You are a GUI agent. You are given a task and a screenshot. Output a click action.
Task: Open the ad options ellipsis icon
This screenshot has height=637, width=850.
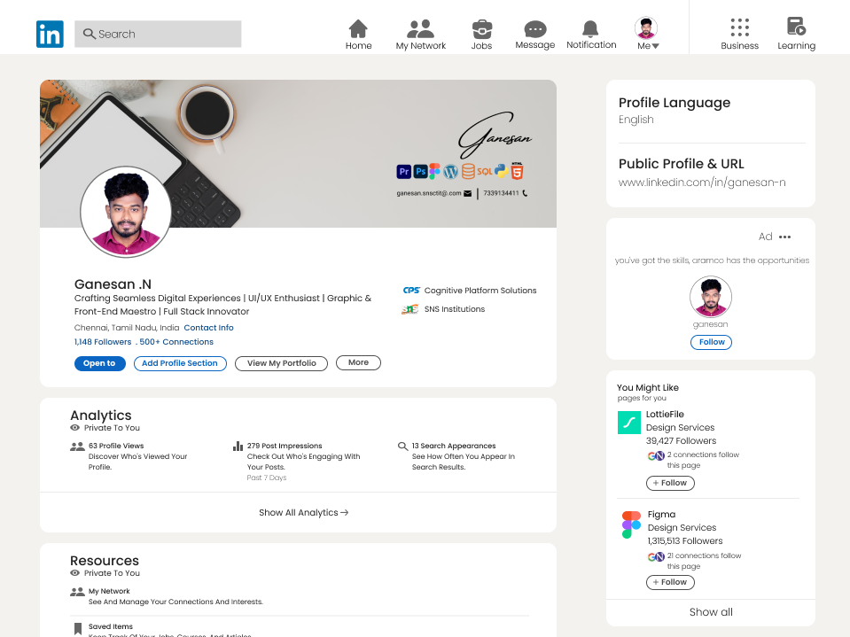click(784, 236)
